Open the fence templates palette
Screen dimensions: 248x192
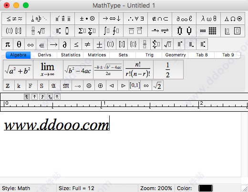point(14,31)
